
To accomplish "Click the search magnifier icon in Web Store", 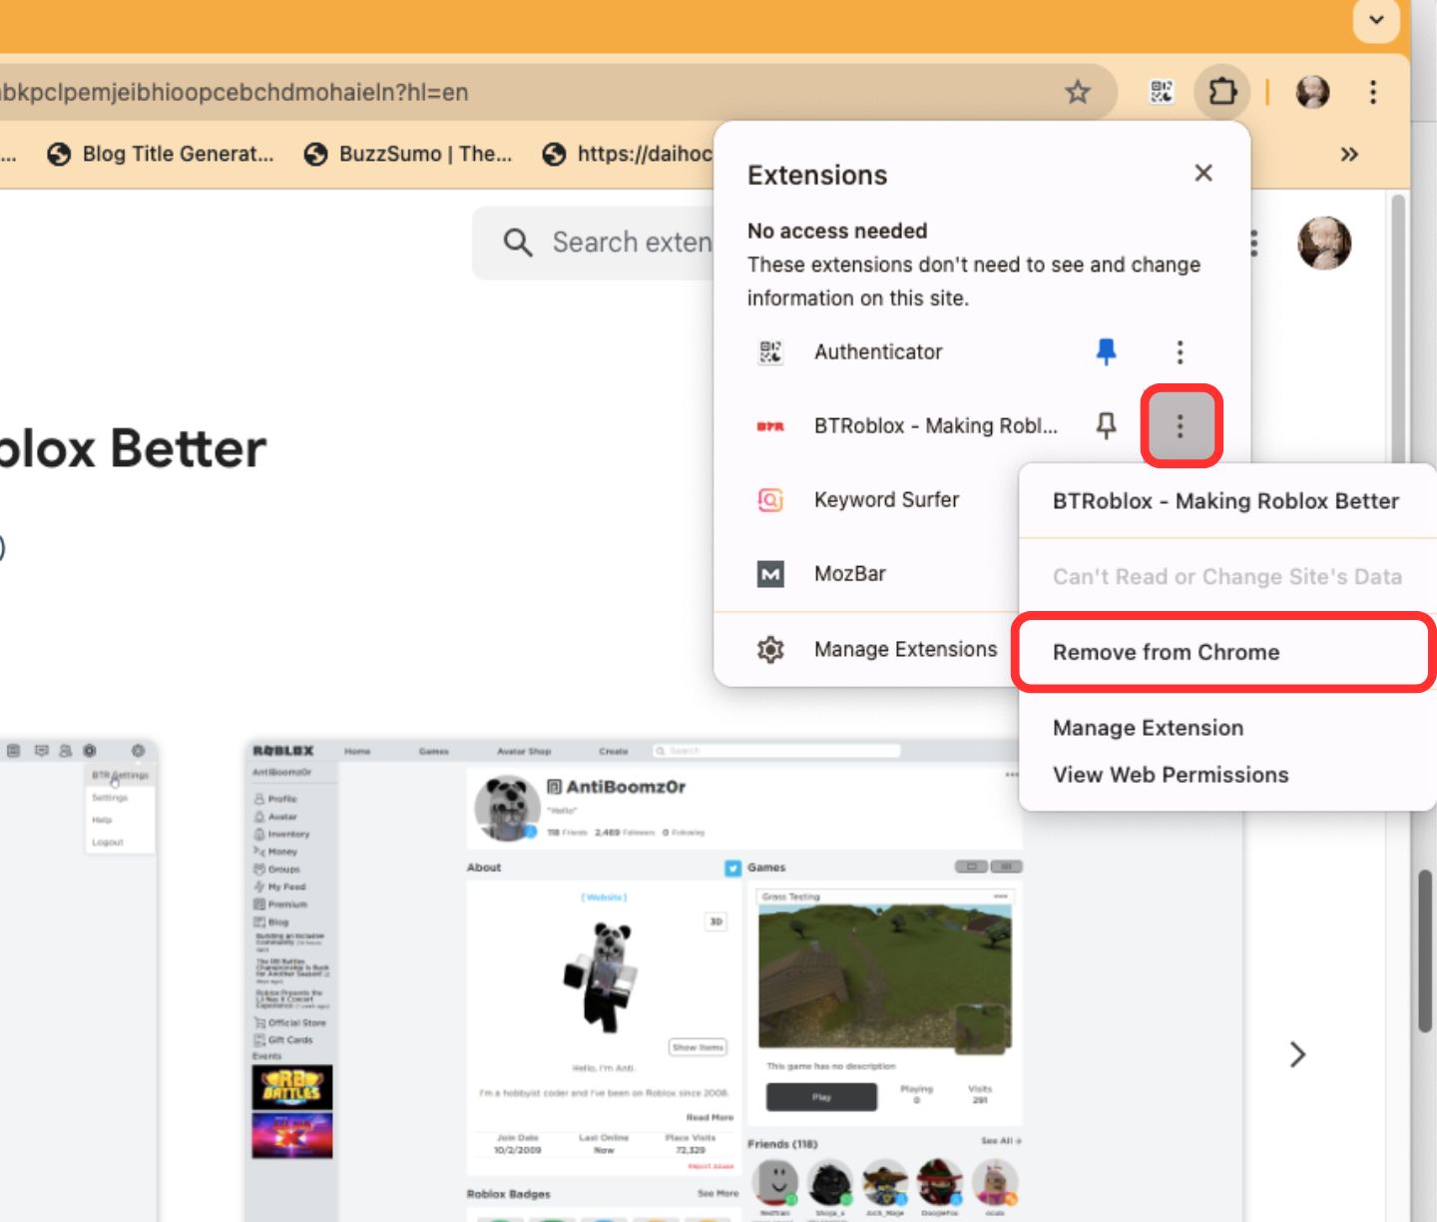I will coord(517,243).
